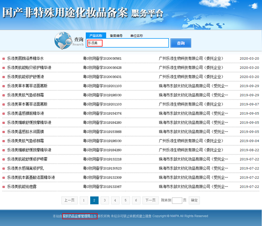
Task: Open footer link 国家药品监督管理局
Action: point(76,216)
